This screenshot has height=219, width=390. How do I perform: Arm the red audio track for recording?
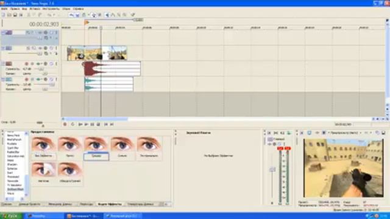[27, 64]
